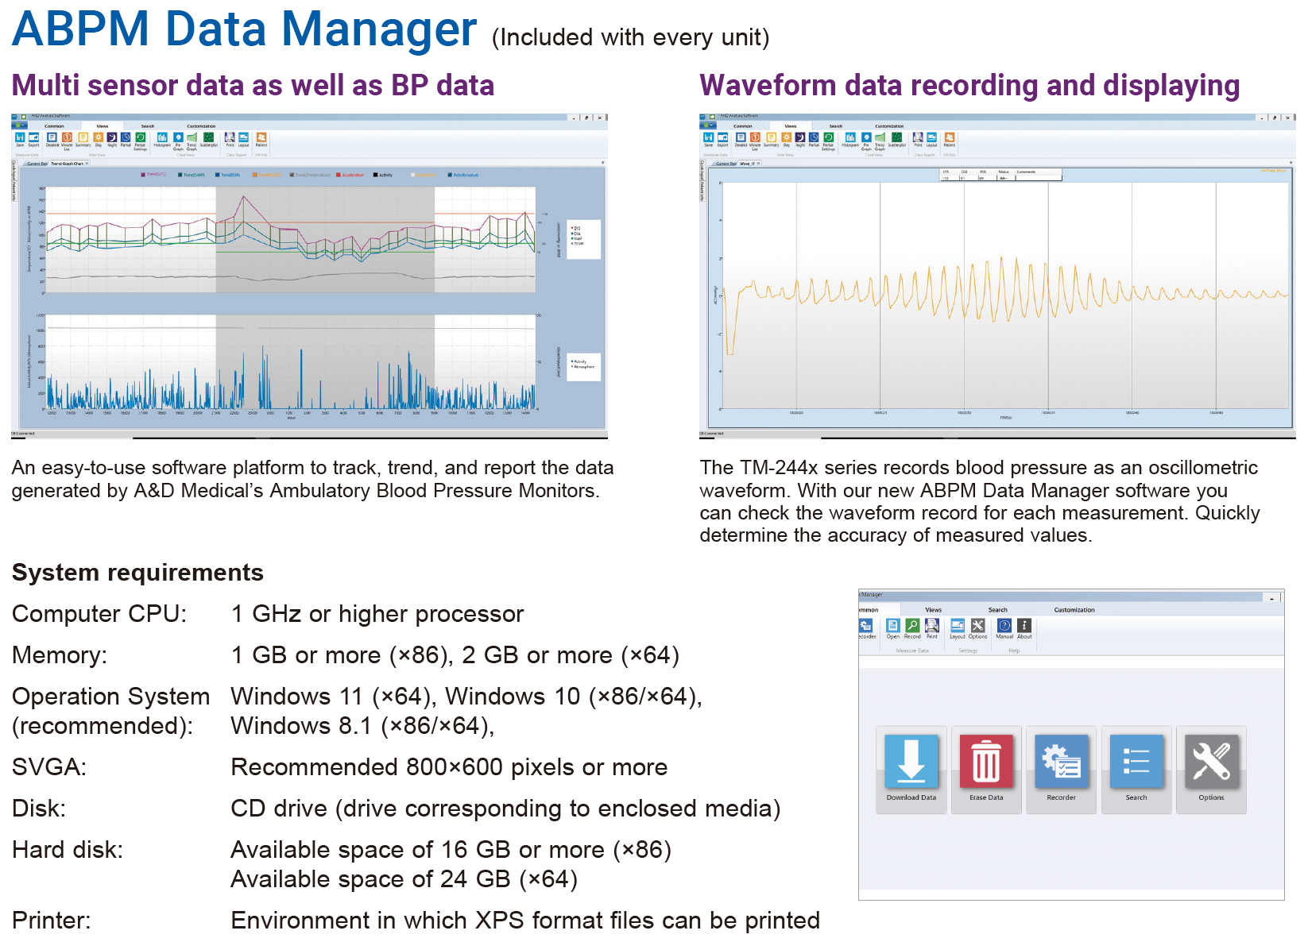The height and width of the screenshot is (942, 1308).
Task: Click the gray Options wrench tile
Action: [x=1211, y=768]
